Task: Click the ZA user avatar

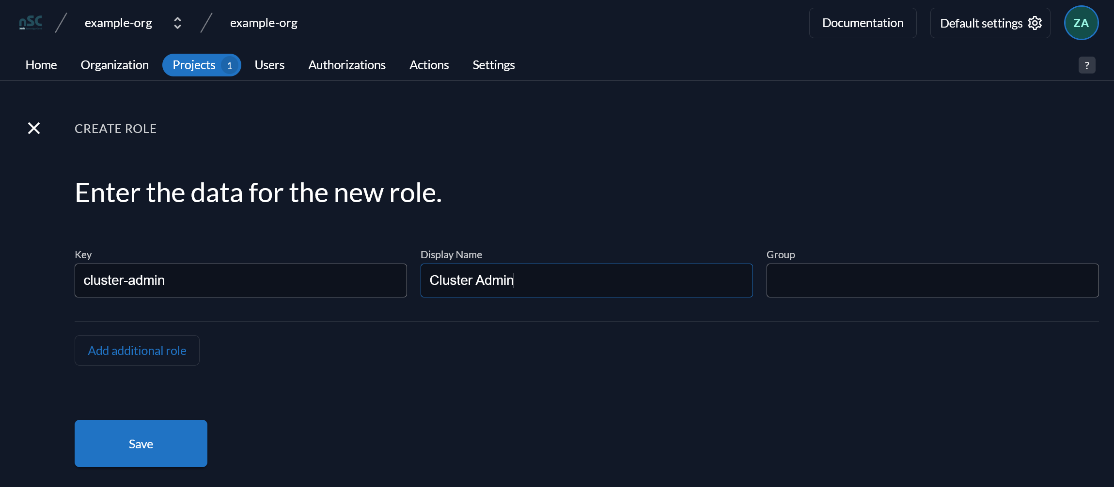Action: (x=1081, y=23)
